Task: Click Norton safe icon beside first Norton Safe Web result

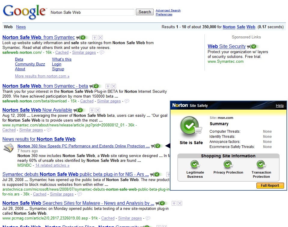Action: pos(81,38)
